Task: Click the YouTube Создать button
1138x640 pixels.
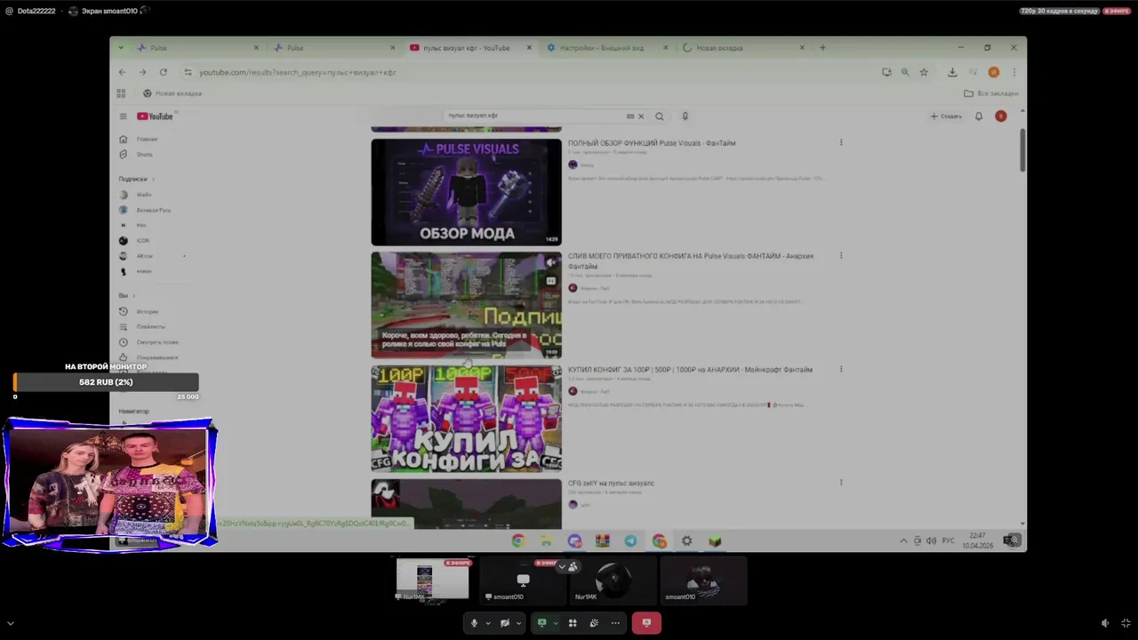Action: (947, 116)
